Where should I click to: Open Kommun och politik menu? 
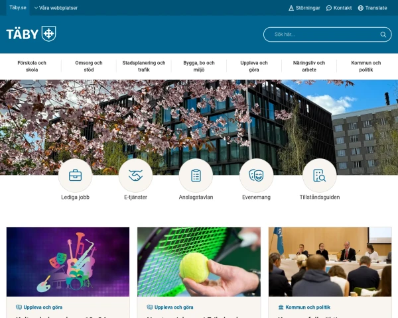(365, 66)
